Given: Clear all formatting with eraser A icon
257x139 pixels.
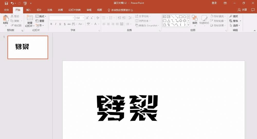Looking at the screenshot, I should 98,18.
